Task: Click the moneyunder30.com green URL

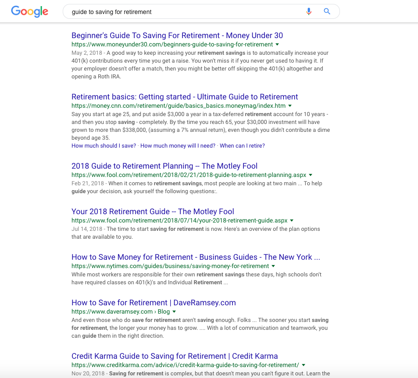Action: (172, 44)
